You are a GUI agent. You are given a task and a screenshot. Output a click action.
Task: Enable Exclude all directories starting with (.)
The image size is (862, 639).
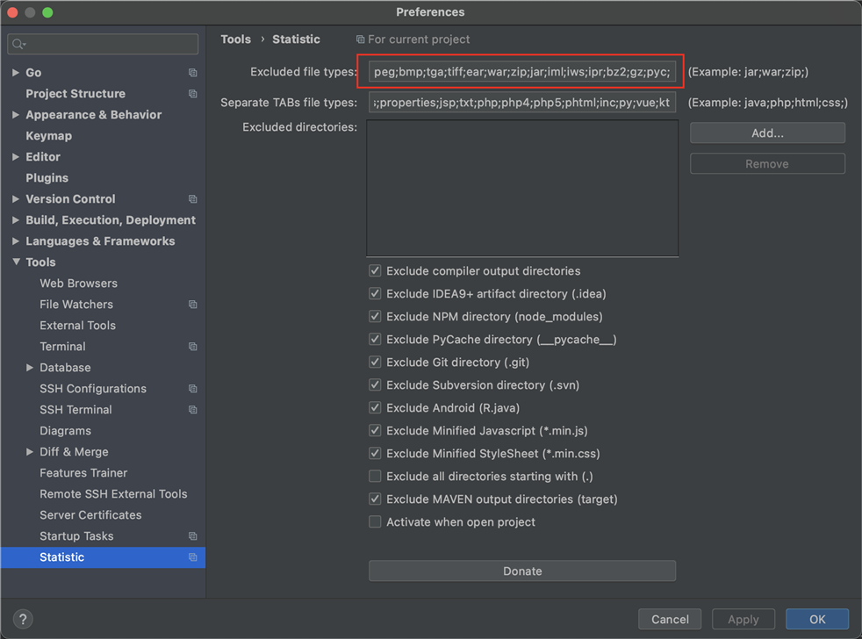[375, 477]
